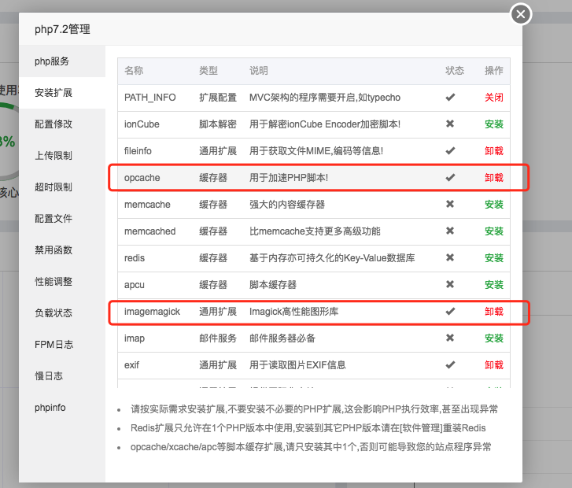This screenshot has height=488, width=572.
Task: Uninstall the imagemagick extension
Action: click(x=494, y=312)
